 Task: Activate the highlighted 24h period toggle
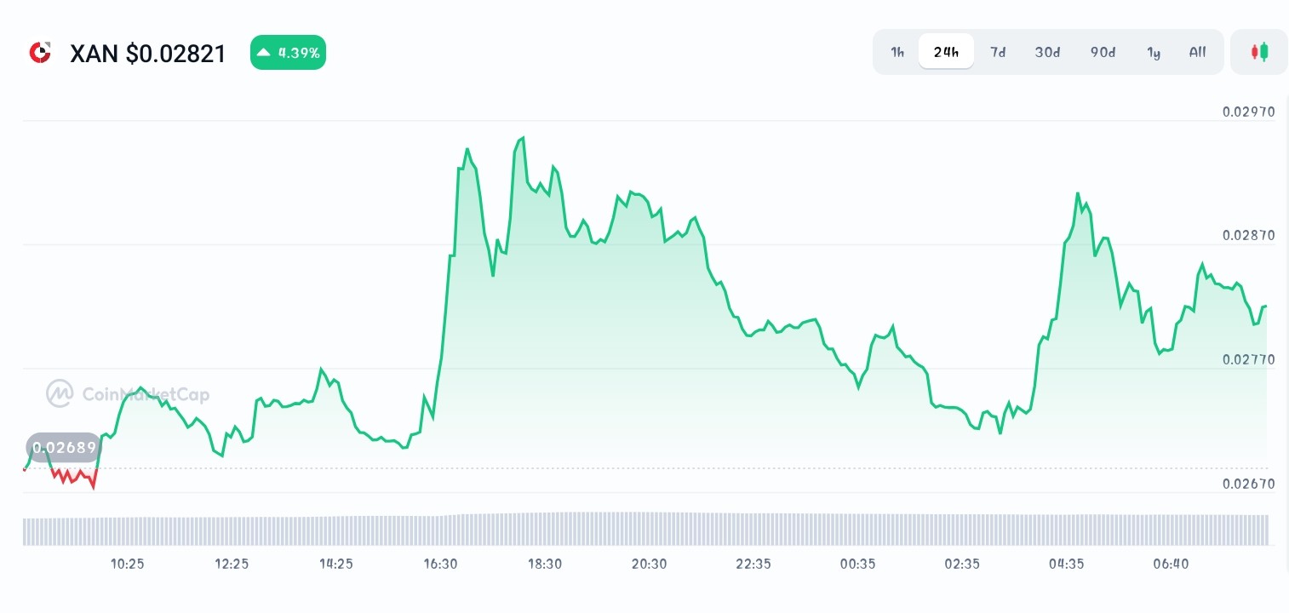pyautogui.click(x=946, y=52)
